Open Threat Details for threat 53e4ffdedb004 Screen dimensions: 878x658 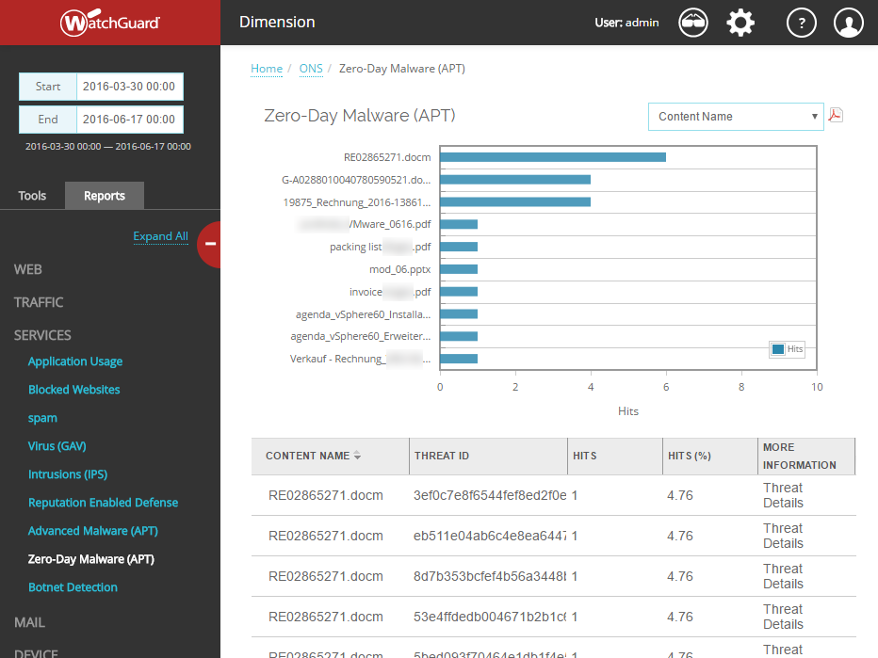[783, 617]
